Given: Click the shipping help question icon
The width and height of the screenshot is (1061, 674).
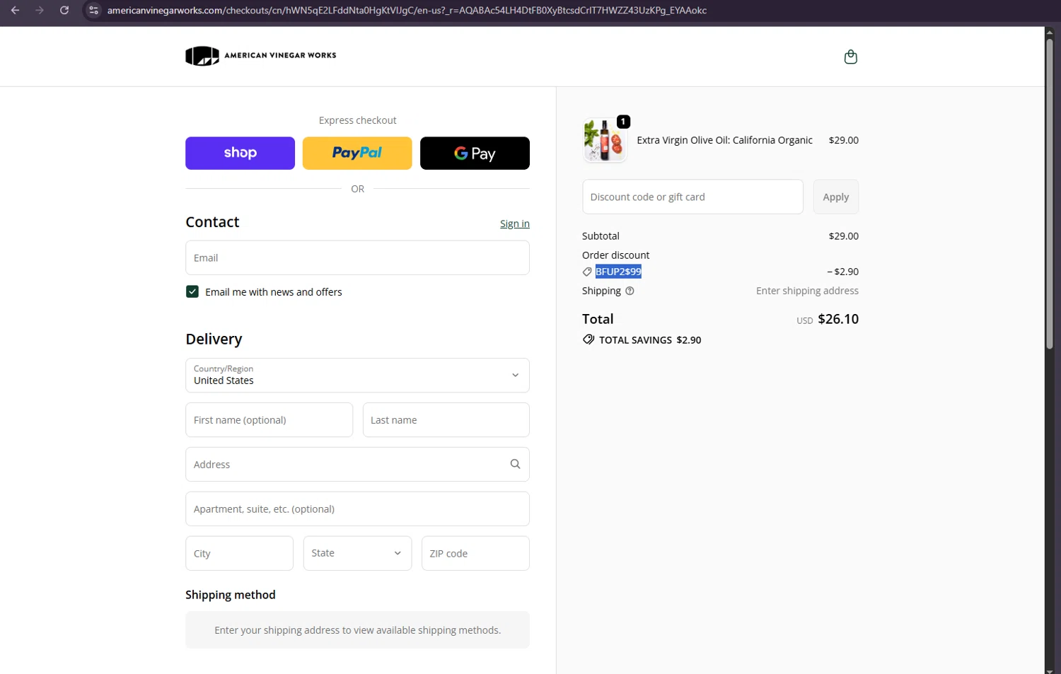Looking at the screenshot, I should click(x=630, y=291).
